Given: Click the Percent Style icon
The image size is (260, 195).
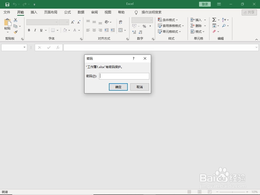Looking at the screenshot, I should click(x=144, y=26).
